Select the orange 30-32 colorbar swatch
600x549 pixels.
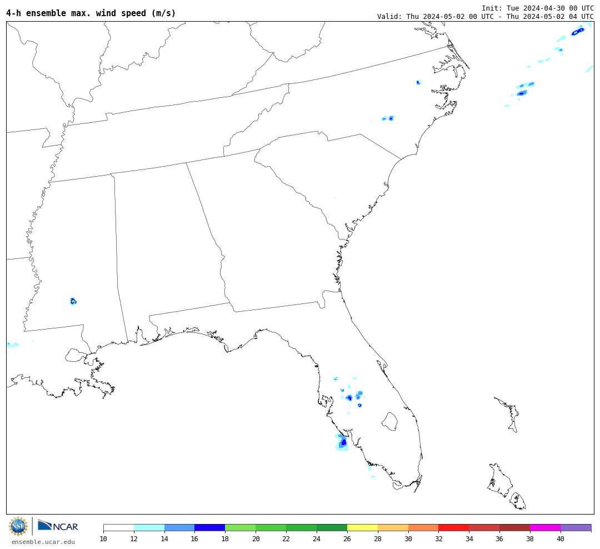[423, 528]
